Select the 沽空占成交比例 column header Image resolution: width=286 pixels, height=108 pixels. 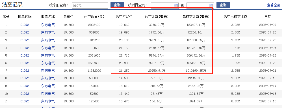[x=235, y=17]
